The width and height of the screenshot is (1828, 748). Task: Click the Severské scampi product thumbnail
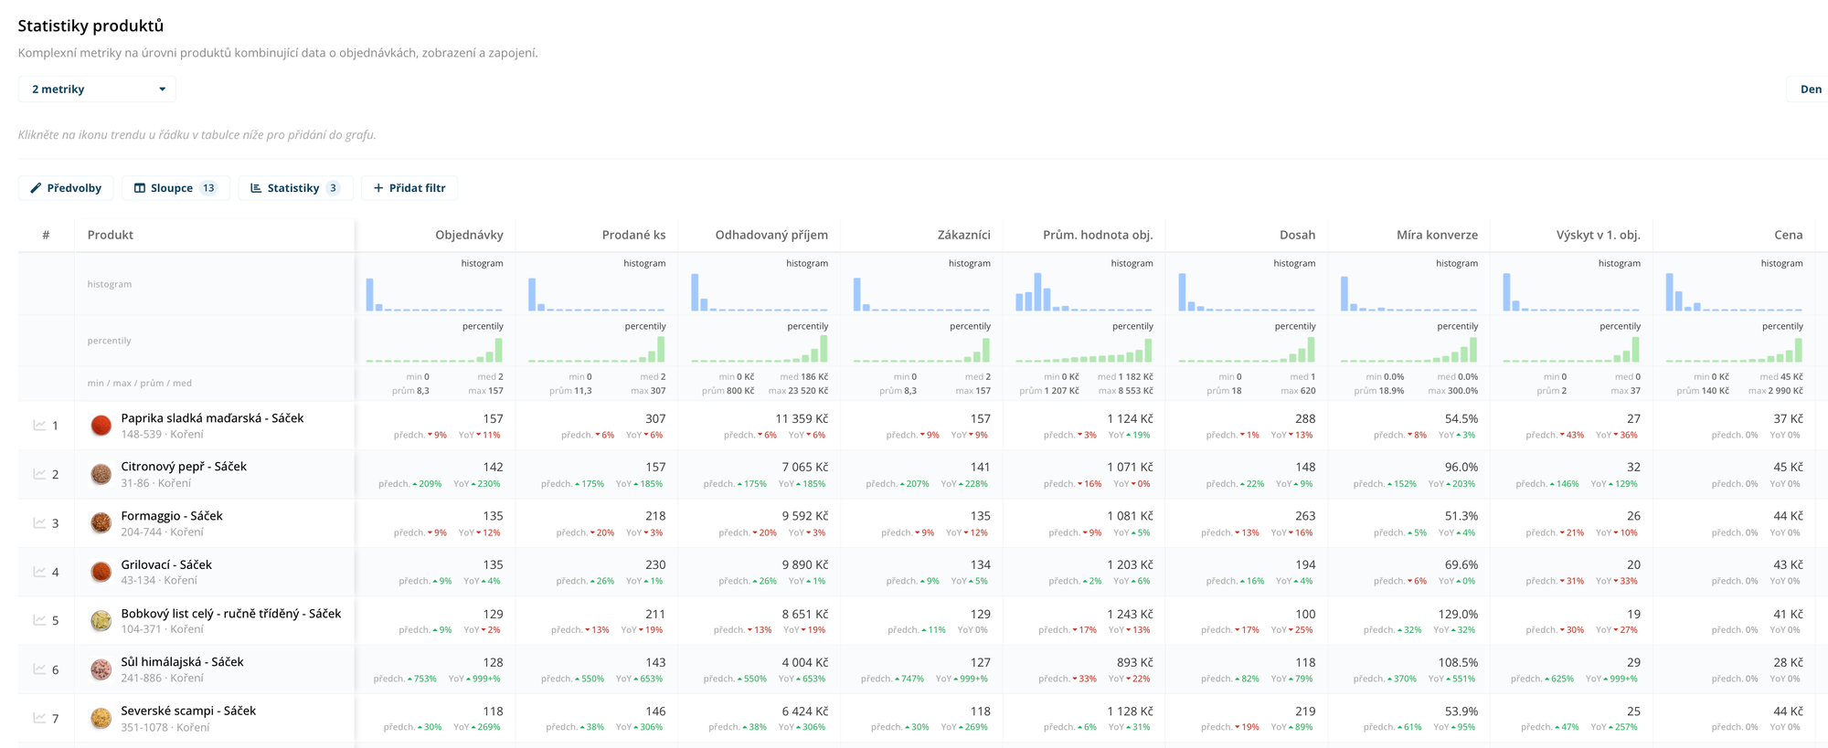[101, 718]
